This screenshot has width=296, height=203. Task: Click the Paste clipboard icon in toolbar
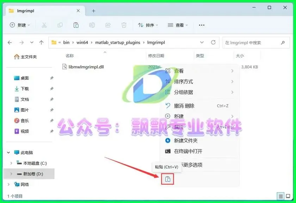[76, 25]
